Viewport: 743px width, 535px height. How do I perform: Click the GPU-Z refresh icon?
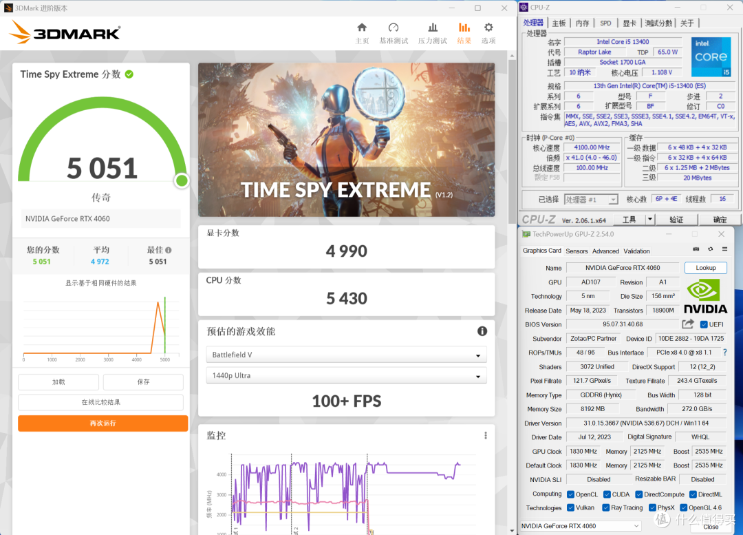[710, 249]
